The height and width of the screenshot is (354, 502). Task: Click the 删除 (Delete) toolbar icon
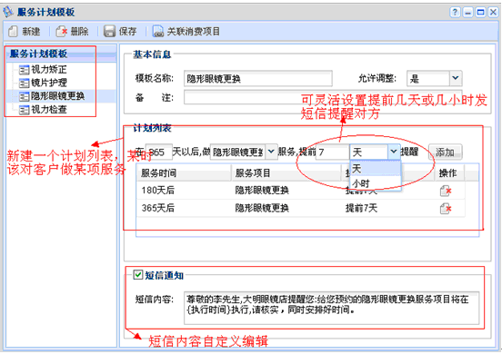[61, 31]
